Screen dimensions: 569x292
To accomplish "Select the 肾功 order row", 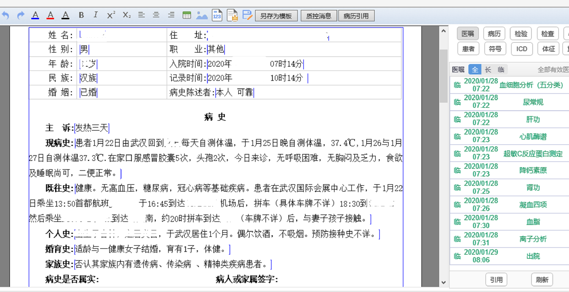I will click(x=509, y=188).
